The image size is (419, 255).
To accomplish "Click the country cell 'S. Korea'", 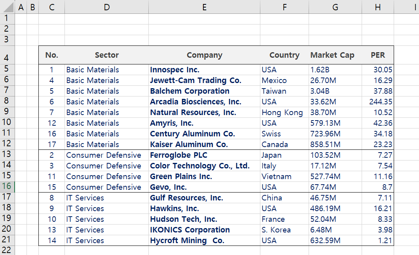I will coord(284,230).
